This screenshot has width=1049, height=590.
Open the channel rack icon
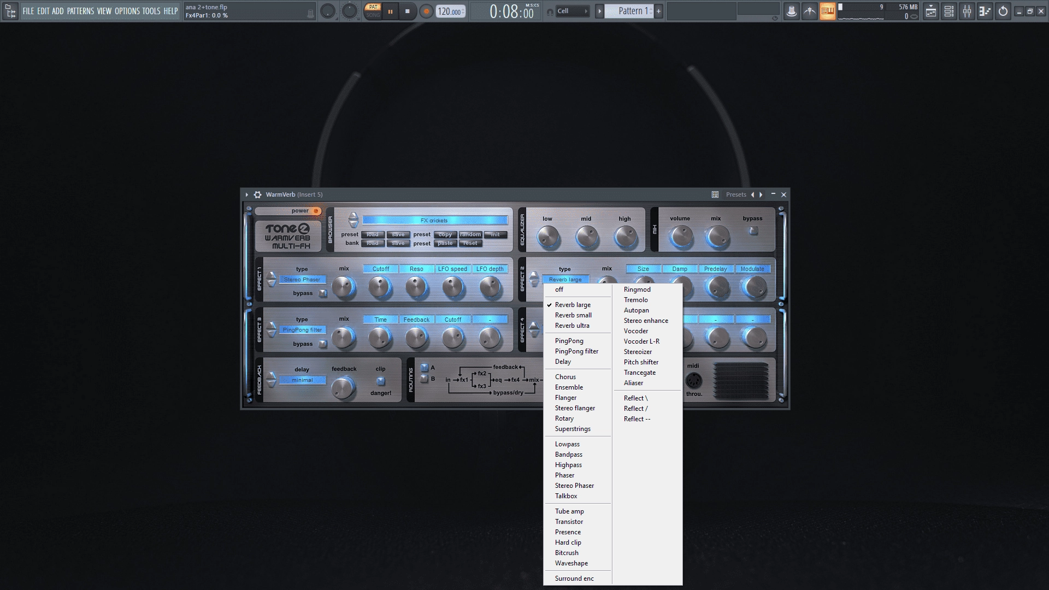tap(949, 11)
